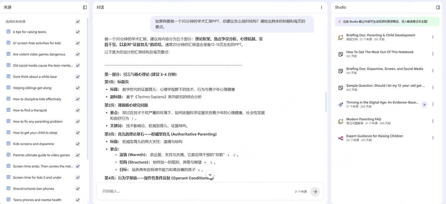Screen dimensions: 446x204
Task: Uncheck 'Are violent video games dangerous' source
Action: 78,54
